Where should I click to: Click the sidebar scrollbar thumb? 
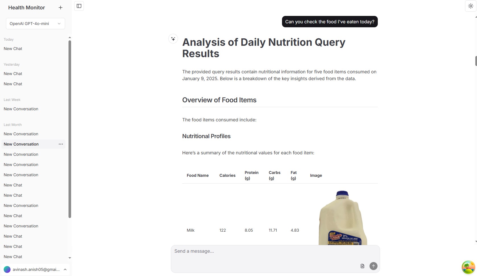pyautogui.click(x=70, y=129)
